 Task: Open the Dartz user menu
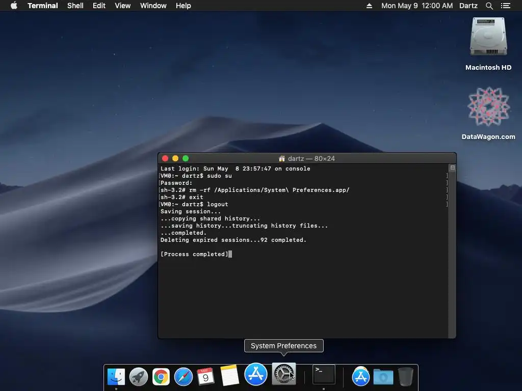(468, 6)
